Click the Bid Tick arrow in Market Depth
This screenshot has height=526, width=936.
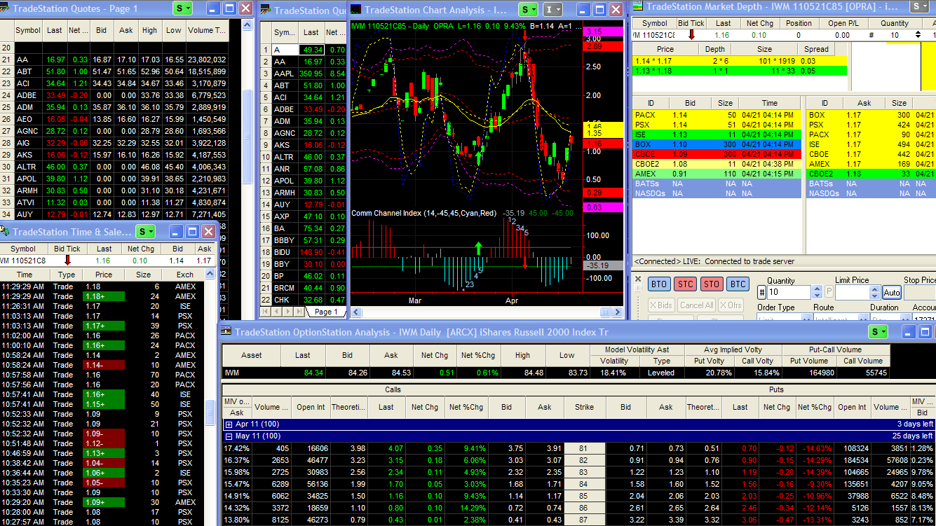tap(691, 35)
